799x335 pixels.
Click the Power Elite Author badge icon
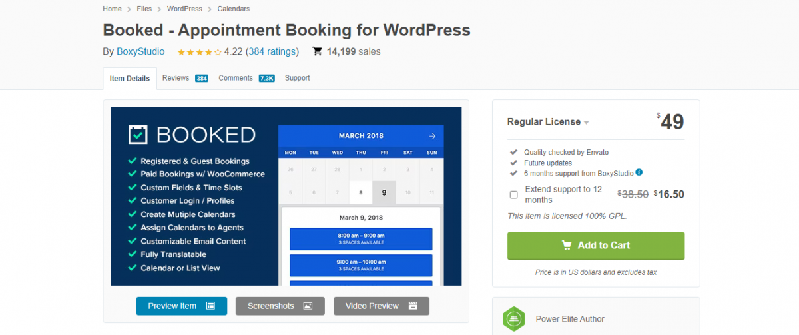514,318
